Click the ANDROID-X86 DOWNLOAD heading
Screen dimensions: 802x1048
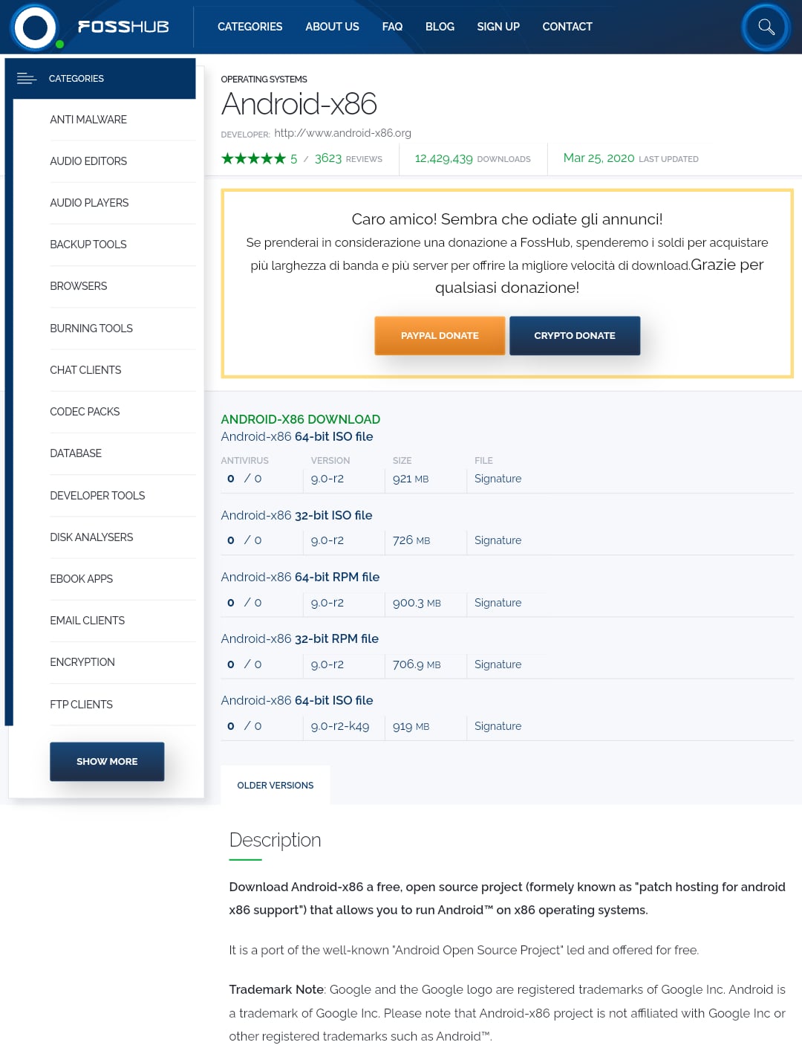pos(301,419)
